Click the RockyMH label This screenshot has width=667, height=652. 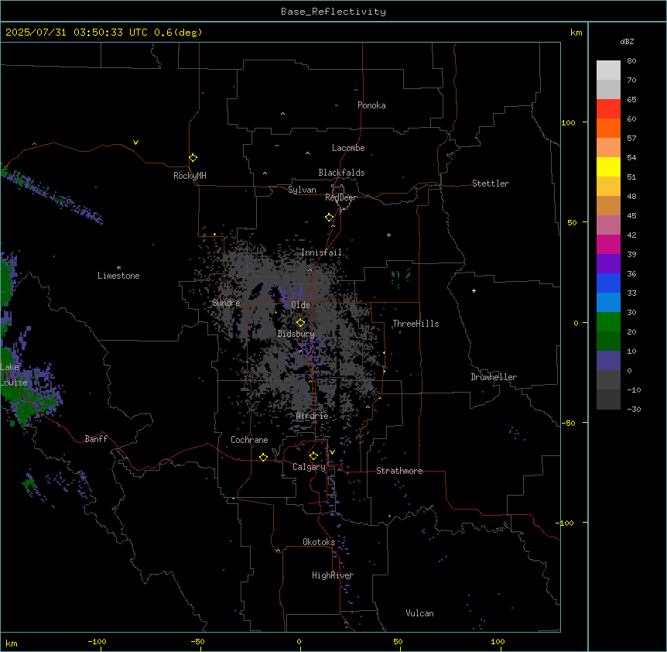190,176
